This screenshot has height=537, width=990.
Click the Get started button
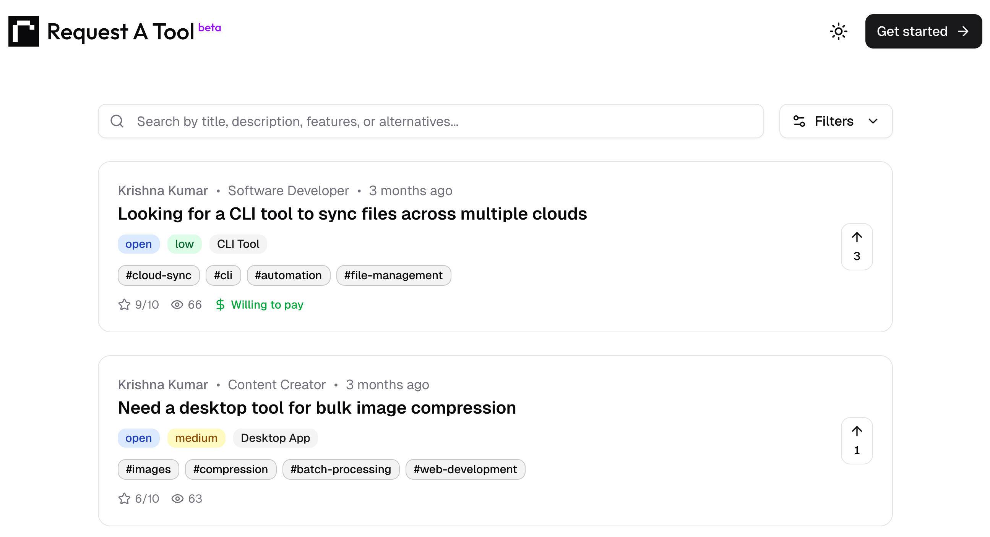click(x=923, y=31)
